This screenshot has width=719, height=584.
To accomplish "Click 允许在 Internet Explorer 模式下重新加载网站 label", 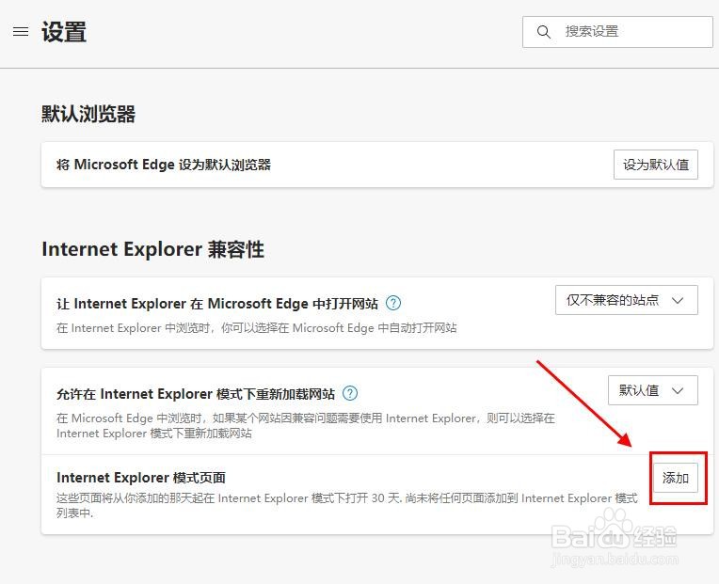I will tap(196, 393).
